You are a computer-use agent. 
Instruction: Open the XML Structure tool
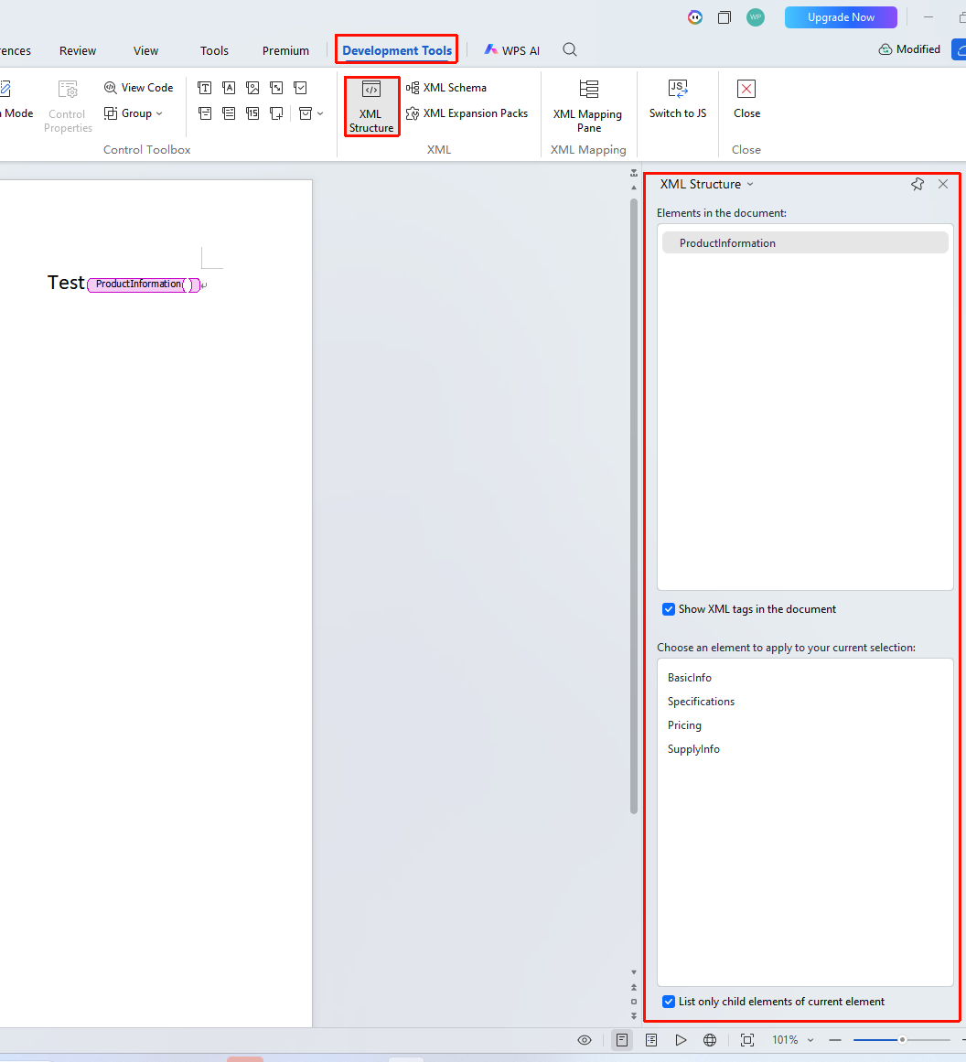371,106
